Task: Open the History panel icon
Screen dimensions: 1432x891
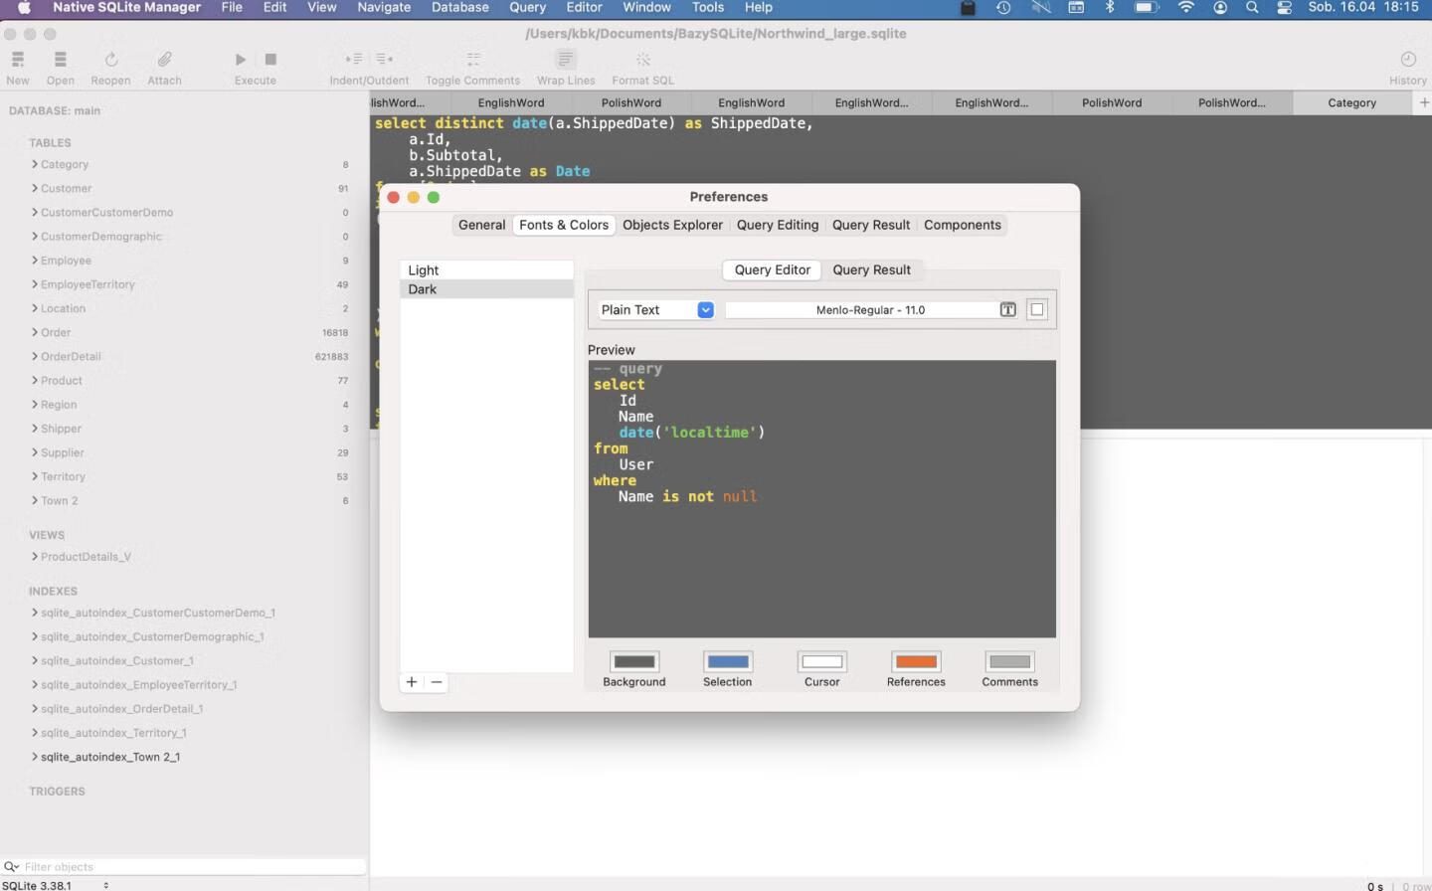Action: [1407, 60]
